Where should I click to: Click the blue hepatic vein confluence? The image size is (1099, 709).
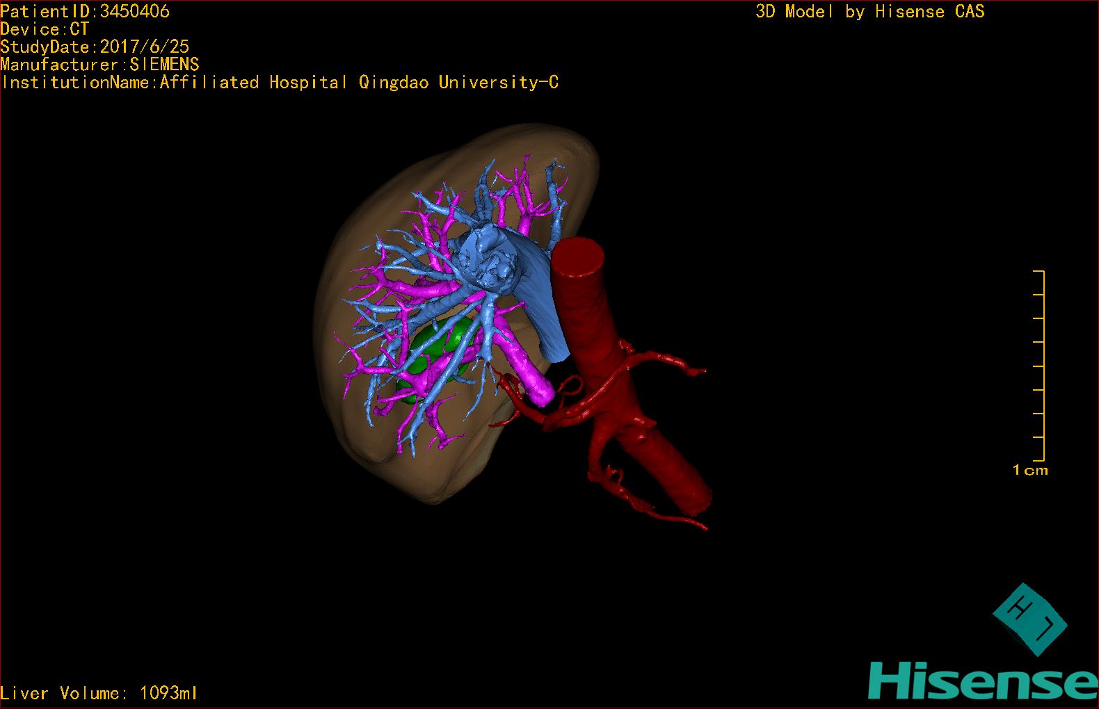[489, 259]
